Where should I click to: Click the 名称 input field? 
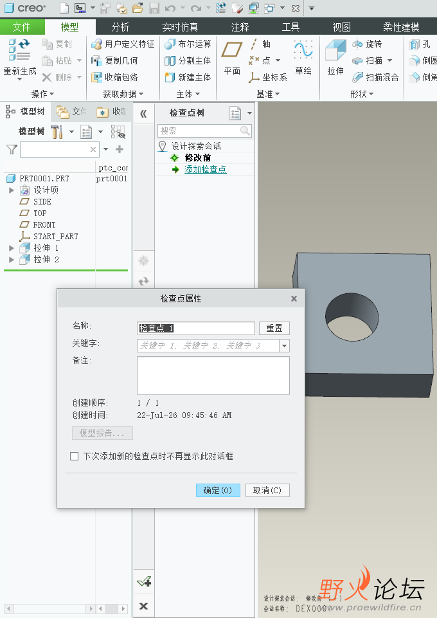click(196, 328)
